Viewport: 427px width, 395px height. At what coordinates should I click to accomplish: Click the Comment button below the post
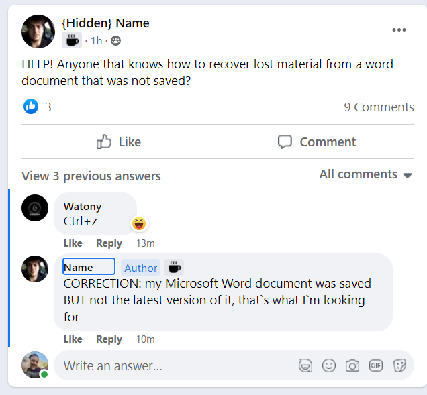317,142
